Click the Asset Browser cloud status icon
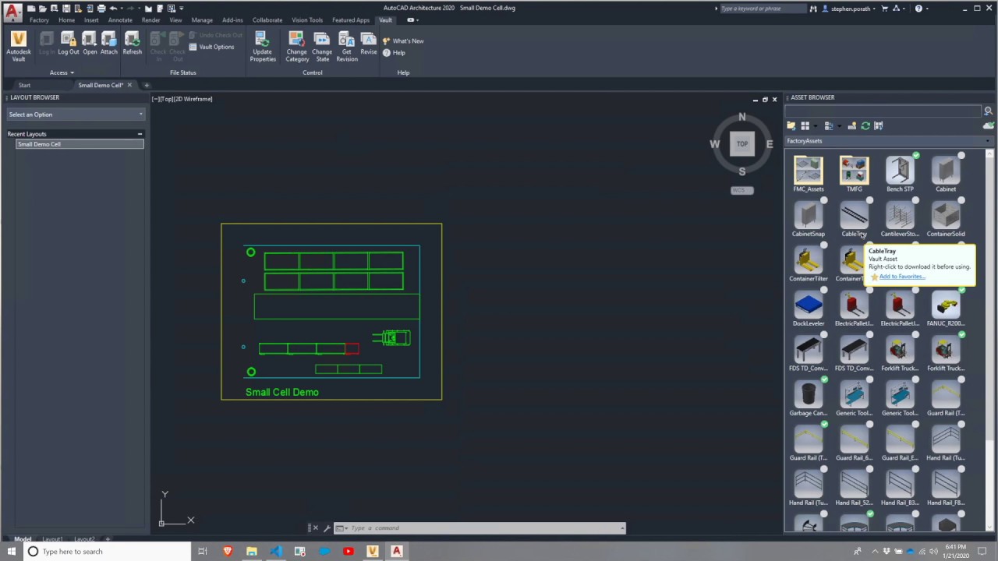Viewport: 998px width, 561px height. pos(989,125)
